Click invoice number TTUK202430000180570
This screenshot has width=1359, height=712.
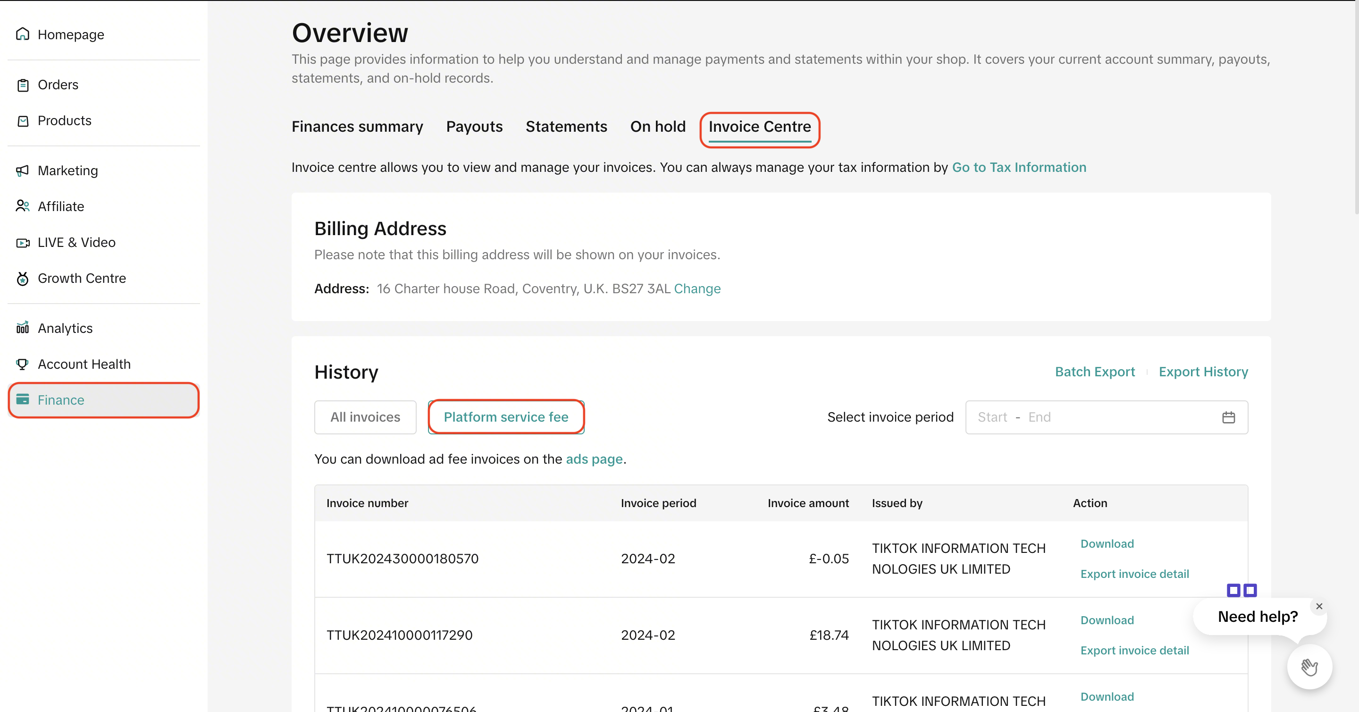(x=403, y=559)
